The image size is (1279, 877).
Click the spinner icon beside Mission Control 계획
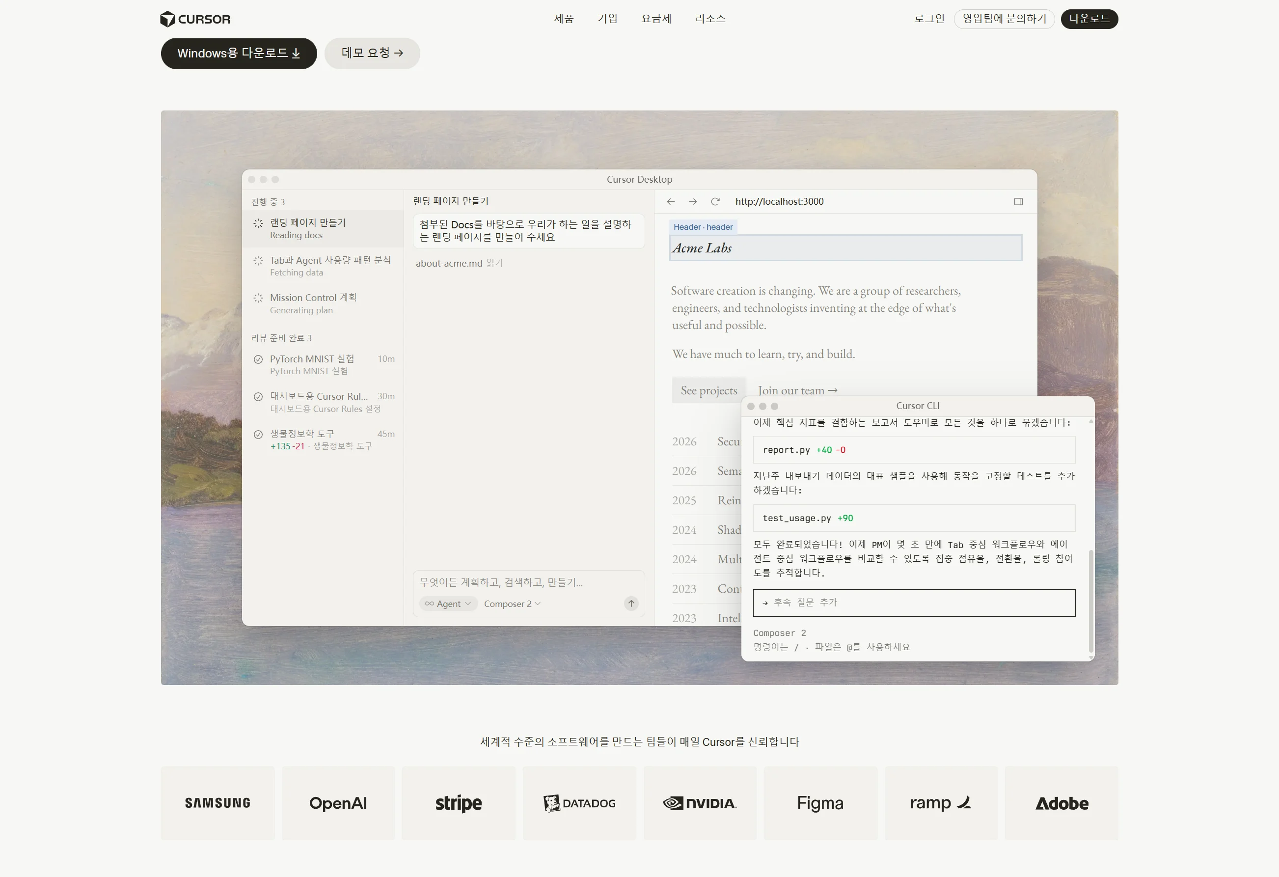coord(258,298)
